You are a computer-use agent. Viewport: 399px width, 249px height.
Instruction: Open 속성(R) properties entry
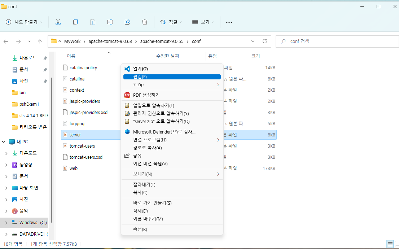click(172, 229)
